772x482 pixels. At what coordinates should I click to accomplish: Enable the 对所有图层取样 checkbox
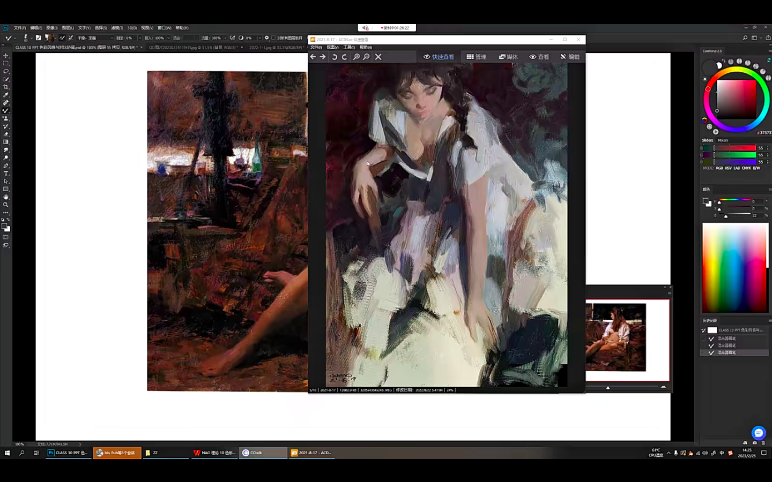click(273, 38)
